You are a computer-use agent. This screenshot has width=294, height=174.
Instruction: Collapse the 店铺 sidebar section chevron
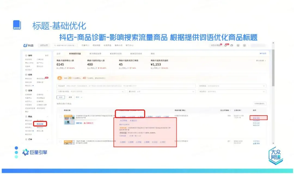point(47,91)
